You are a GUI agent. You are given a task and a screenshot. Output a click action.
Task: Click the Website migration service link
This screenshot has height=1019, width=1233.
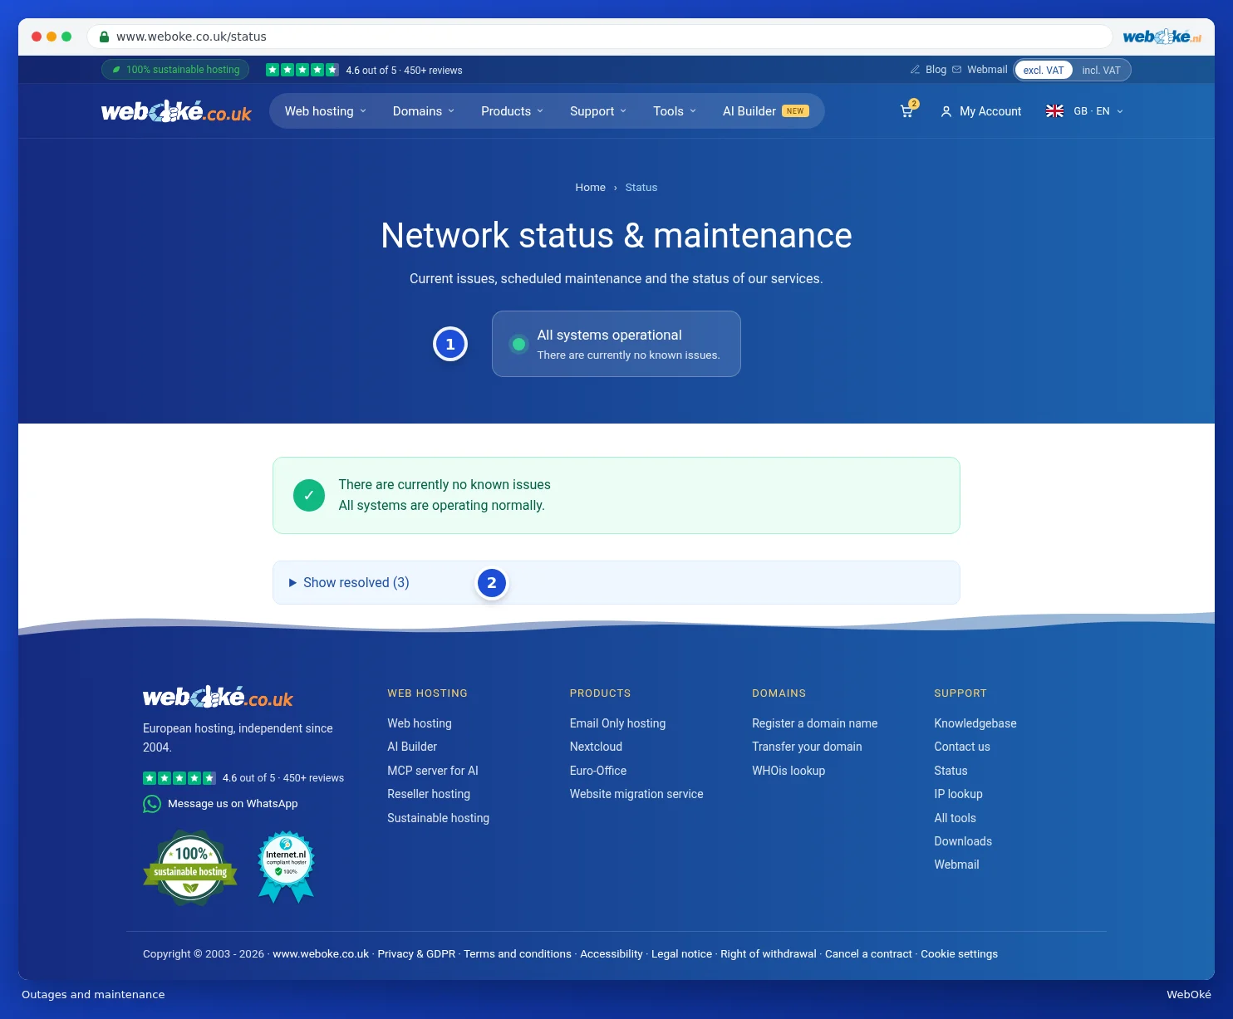pyautogui.click(x=636, y=794)
